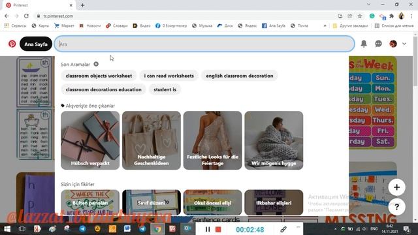Open Chrome from the taskbar
Image resolution: width=418 pixels, height=235 pixels.
[x=157, y=229]
